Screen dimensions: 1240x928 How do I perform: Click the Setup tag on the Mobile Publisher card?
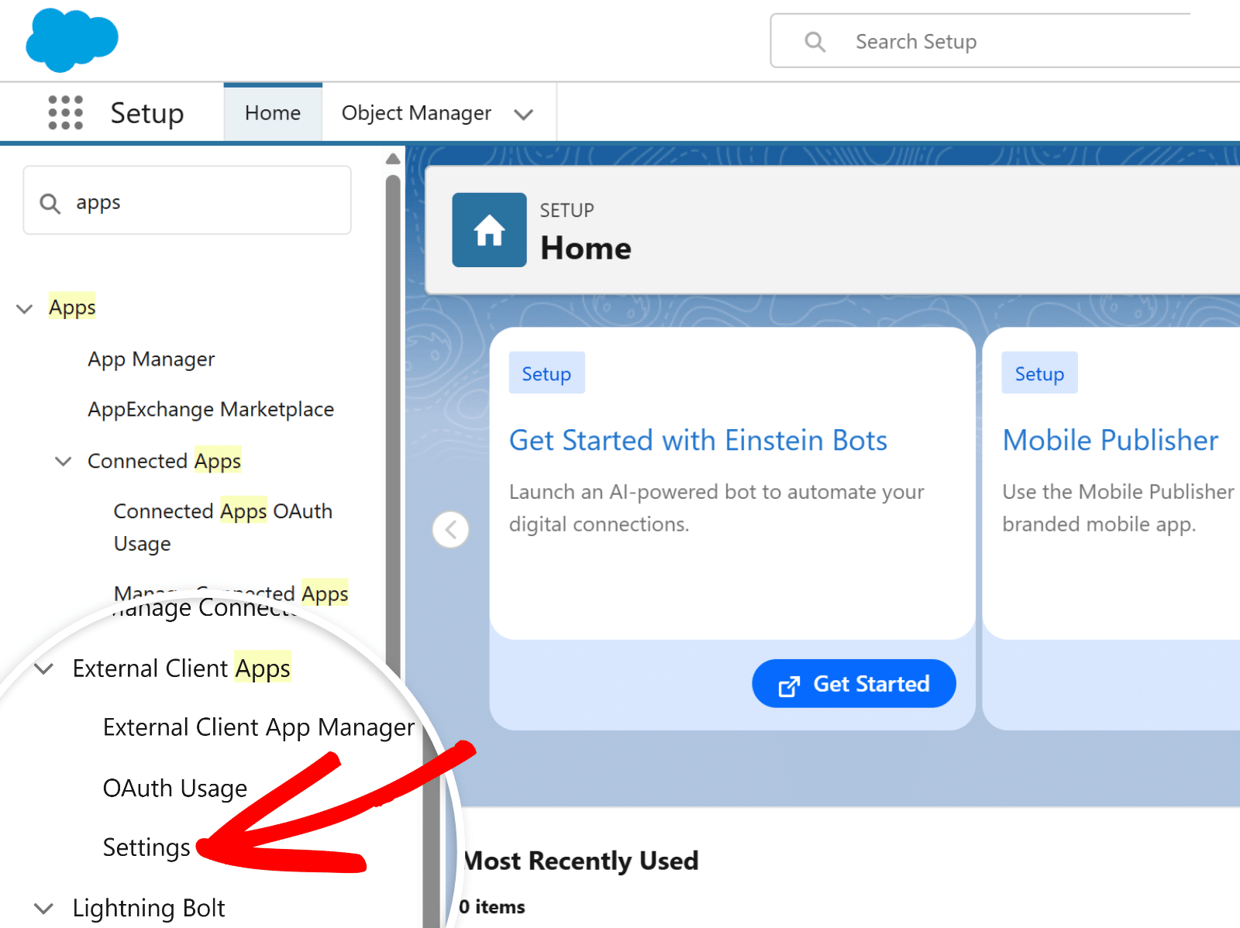(1039, 373)
